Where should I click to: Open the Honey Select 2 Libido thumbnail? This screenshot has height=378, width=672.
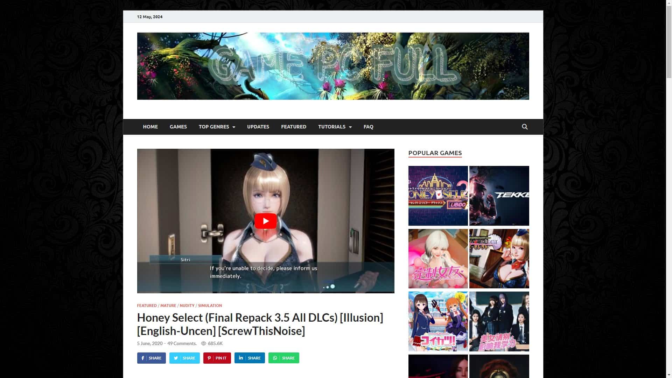[438, 196]
